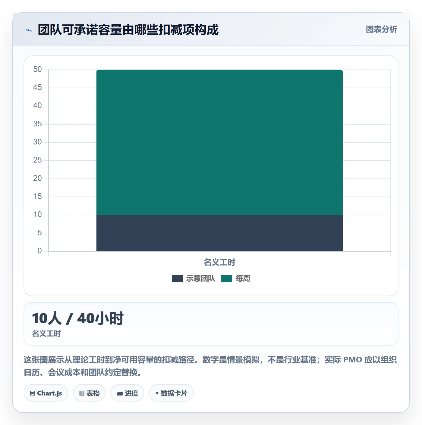Click the y-axis value 25
The height and width of the screenshot is (425, 422).
point(38,160)
